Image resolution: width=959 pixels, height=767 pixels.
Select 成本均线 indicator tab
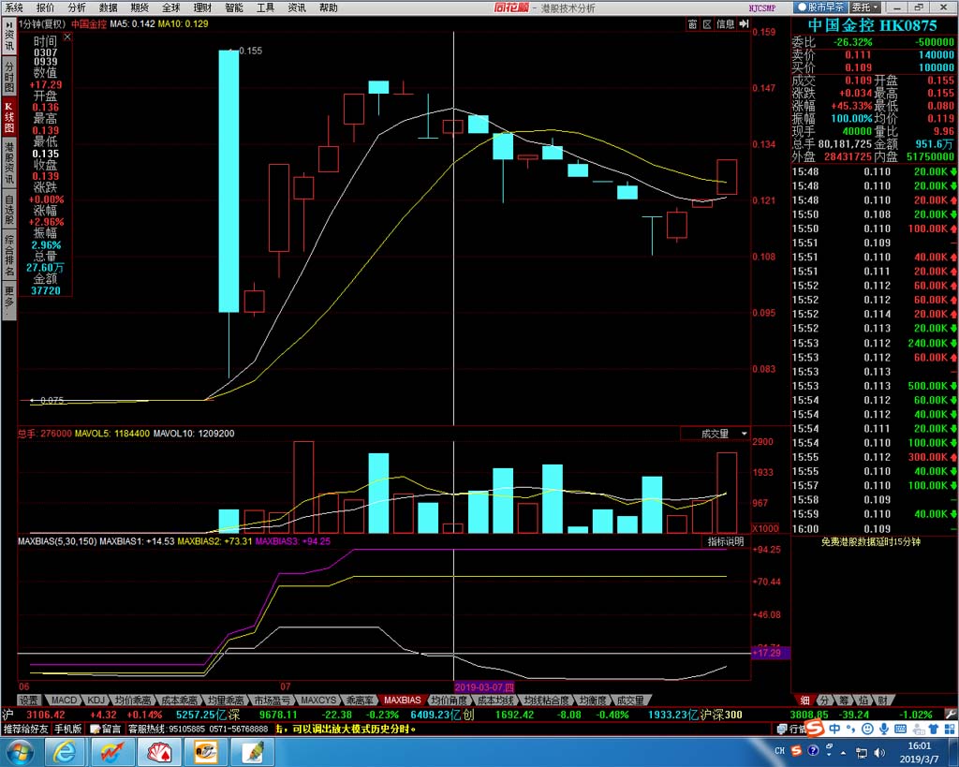pyautogui.click(x=496, y=700)
